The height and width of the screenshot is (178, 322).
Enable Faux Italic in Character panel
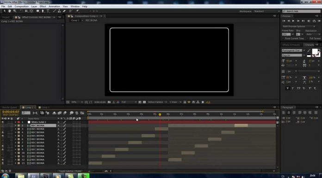(x=293, y=88)
